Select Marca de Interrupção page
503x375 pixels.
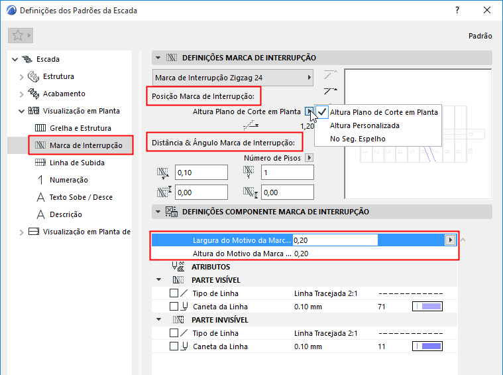pos(86,145)
